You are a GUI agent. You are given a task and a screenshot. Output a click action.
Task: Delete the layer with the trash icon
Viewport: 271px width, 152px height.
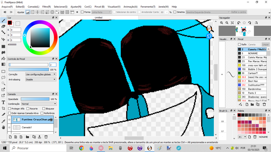click(x=46, y=137)
